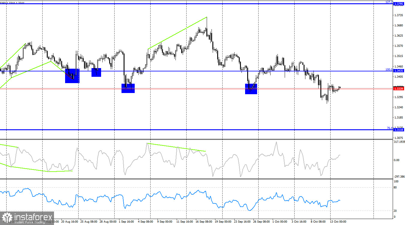405x225 pixels.
Task: Click the 80 level on RSI scale
Action: coord(395,187)
